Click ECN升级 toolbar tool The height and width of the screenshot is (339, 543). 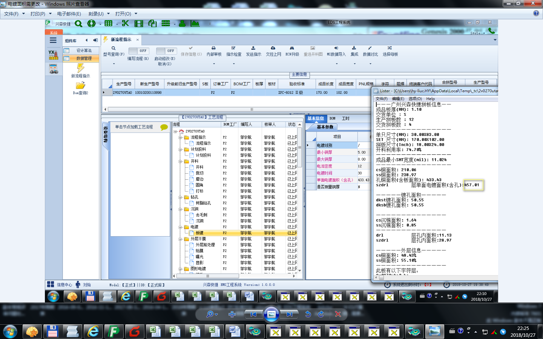tap(292, 51)
